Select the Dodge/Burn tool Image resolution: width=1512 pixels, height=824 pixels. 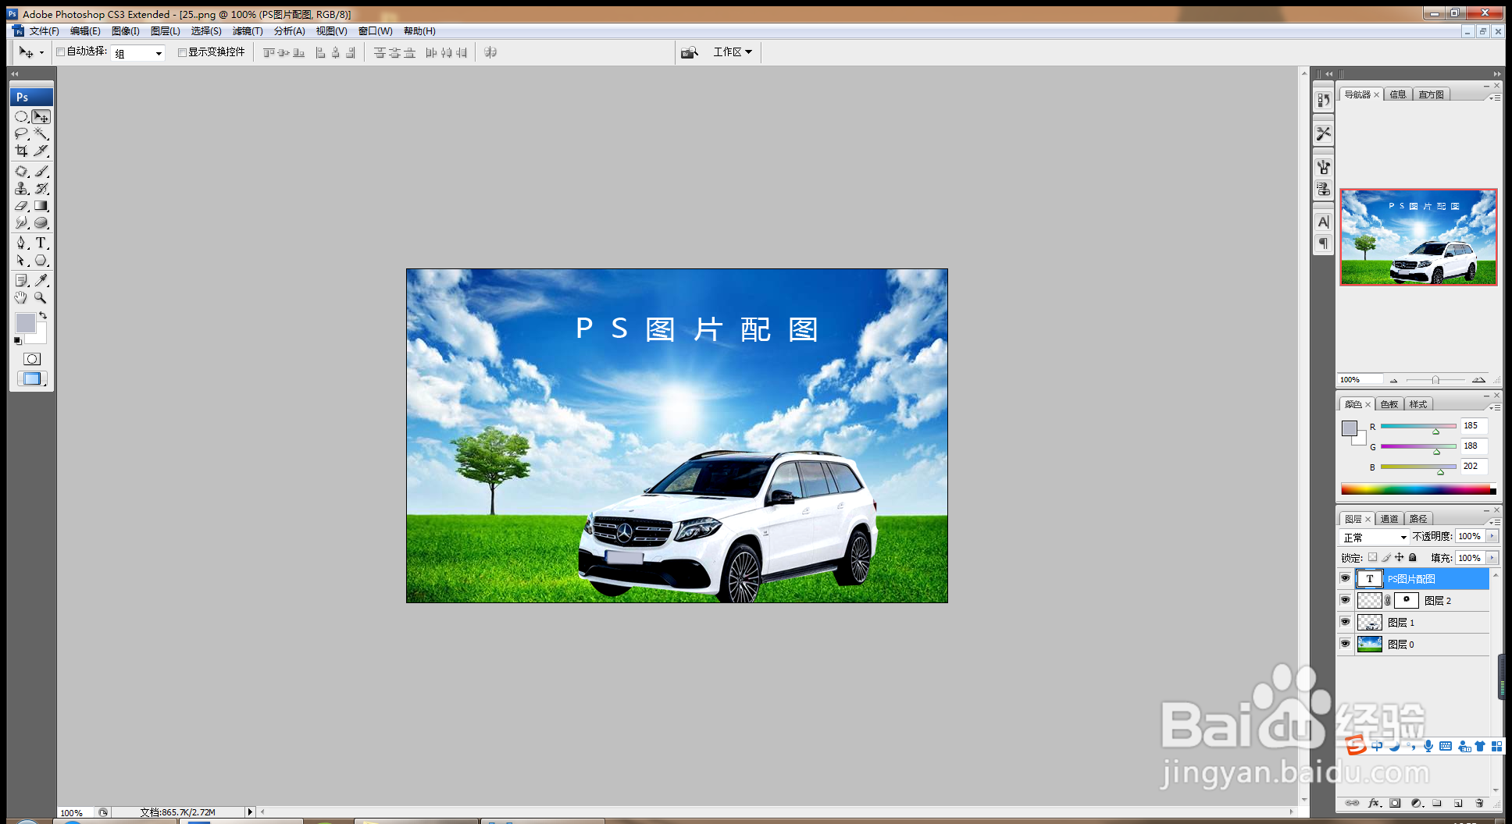coord(21,223)
